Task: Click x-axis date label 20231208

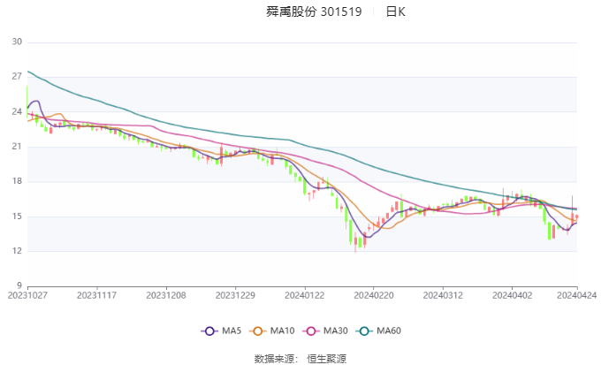Action: (166, 295)
